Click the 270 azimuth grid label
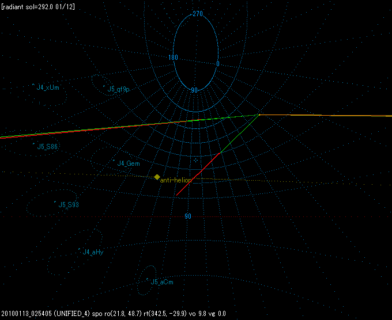 coord(198,14)
